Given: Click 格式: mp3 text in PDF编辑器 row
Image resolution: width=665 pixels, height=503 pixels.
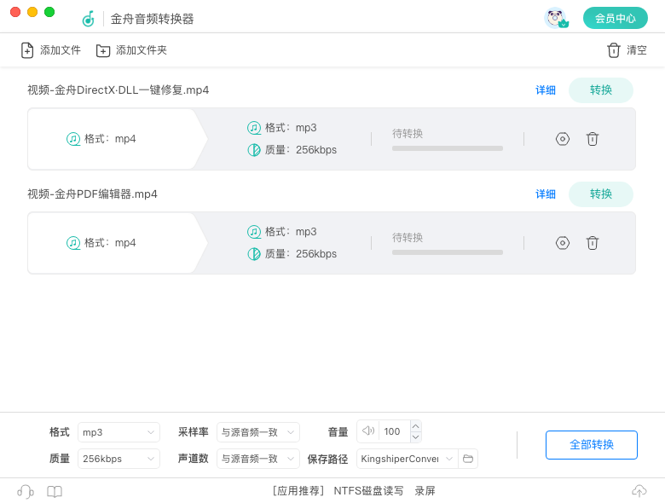Looking at the screenshot, I should click(291, 232).
